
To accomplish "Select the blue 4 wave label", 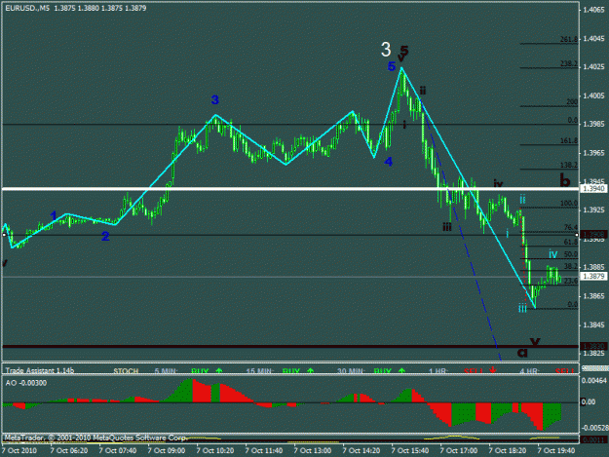I will 389,162.
